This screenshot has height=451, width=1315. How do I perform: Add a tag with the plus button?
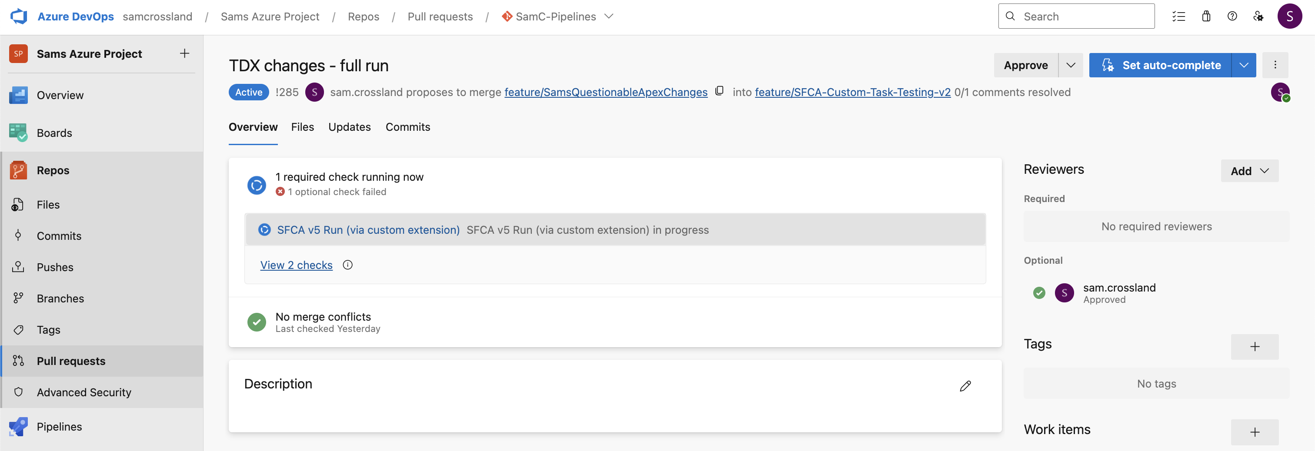click(1254, 347)
